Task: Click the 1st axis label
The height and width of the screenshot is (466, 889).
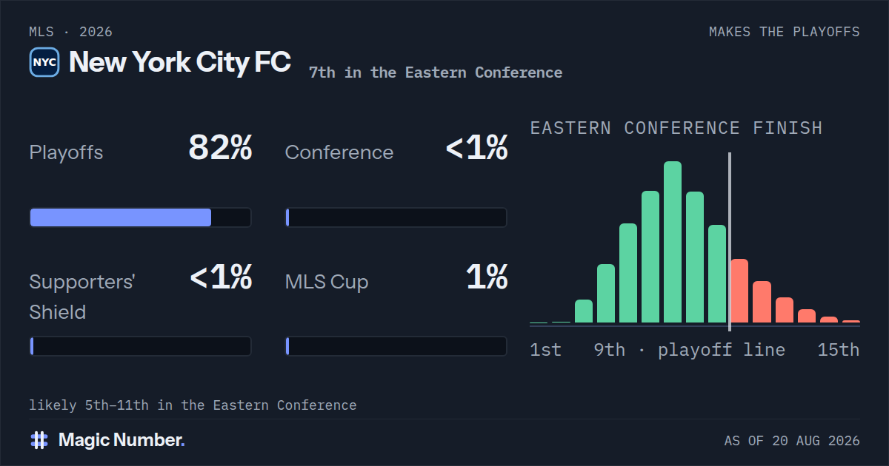Action: click(546, 350)
